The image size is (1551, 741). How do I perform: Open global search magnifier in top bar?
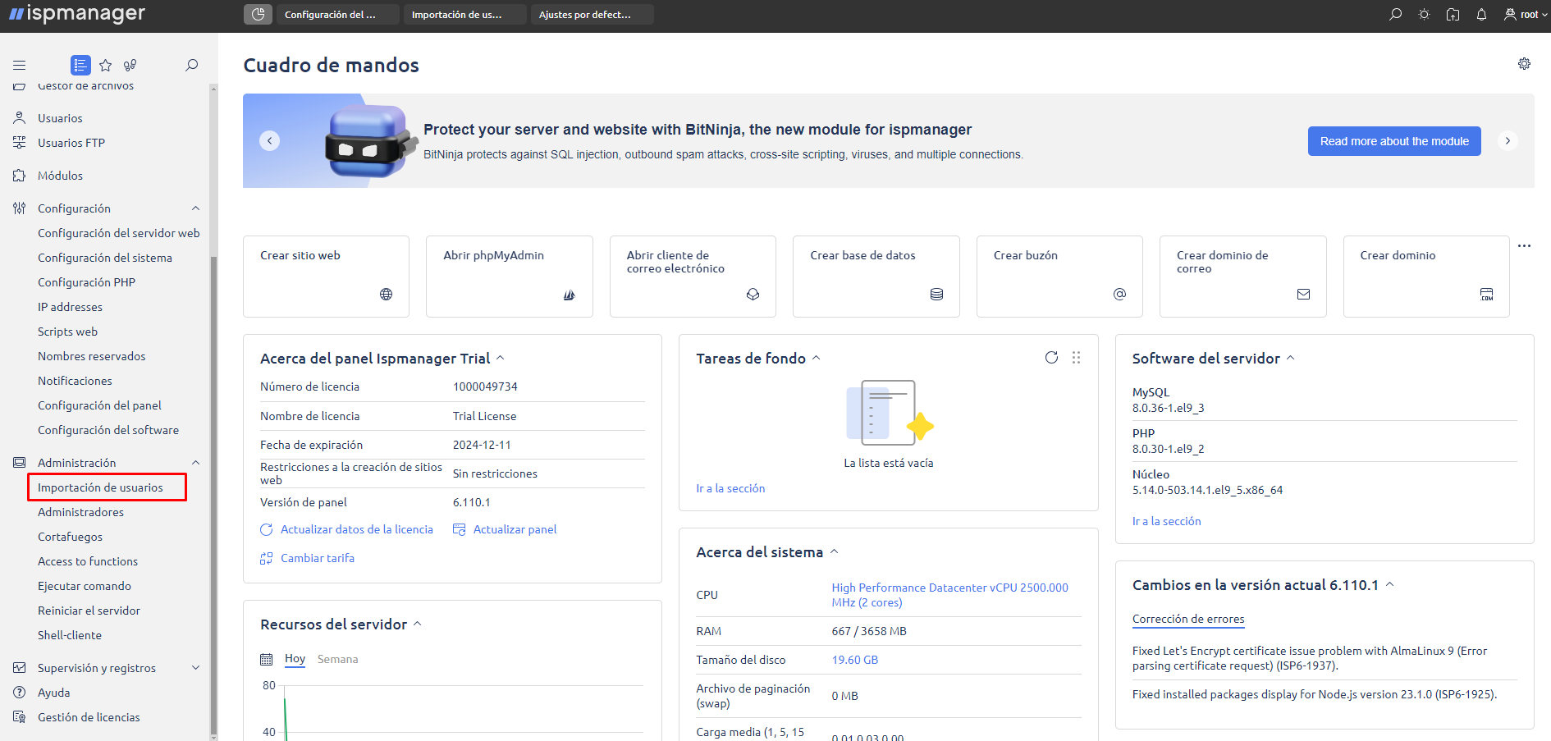tap(1395, 15)
